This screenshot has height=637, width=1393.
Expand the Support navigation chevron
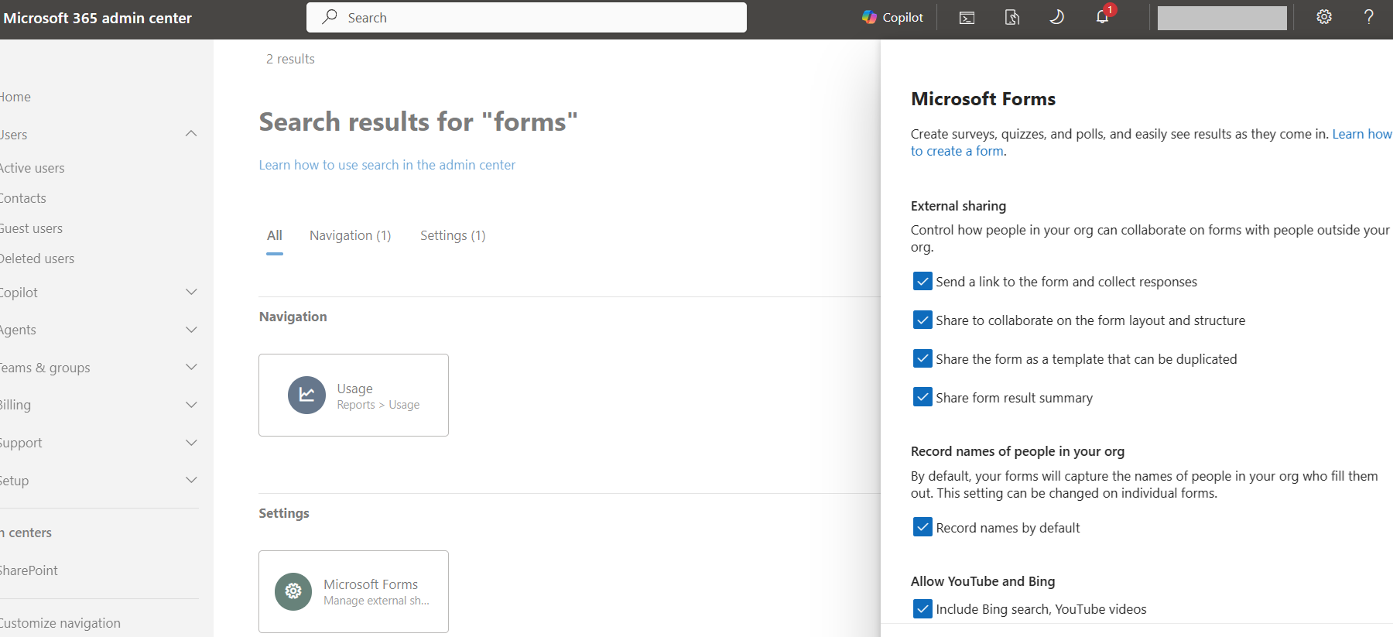coord(191,443)
